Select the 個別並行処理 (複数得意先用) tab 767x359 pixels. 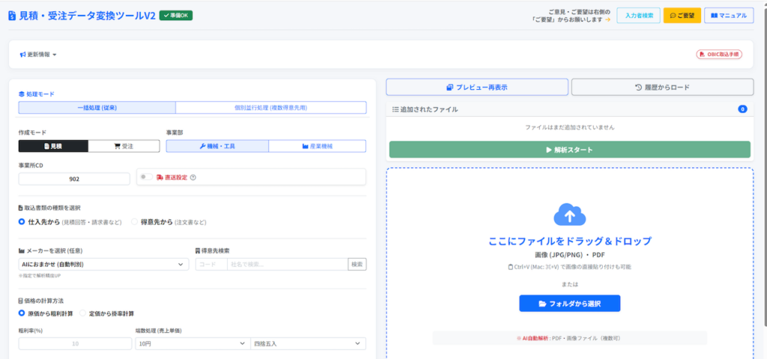(271, 108)
